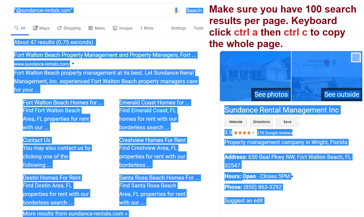Open the See photos thumbnail

[256, 76]
